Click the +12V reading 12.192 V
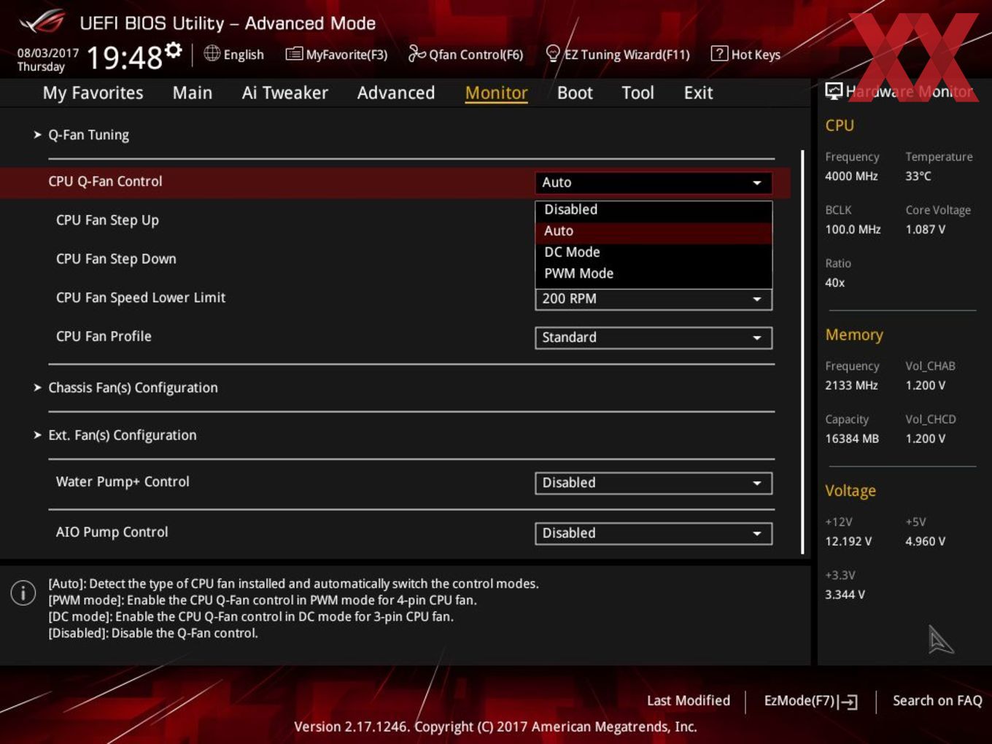The width and height of the screenshot is (992, 744). [848, 541]
